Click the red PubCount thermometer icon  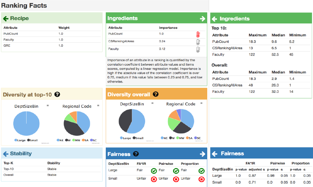coord(198,34)
